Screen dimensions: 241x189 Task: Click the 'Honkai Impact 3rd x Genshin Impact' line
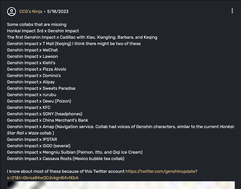[x=43, y=31]
